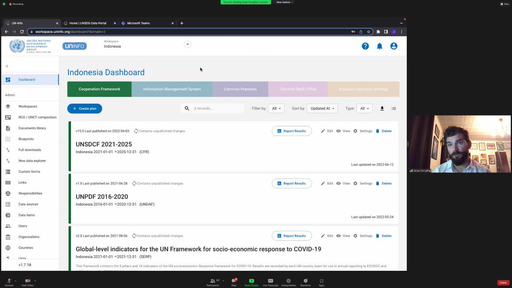Open the notifications bell
Screen dimensions: 512x288
[x=379, y=46]
